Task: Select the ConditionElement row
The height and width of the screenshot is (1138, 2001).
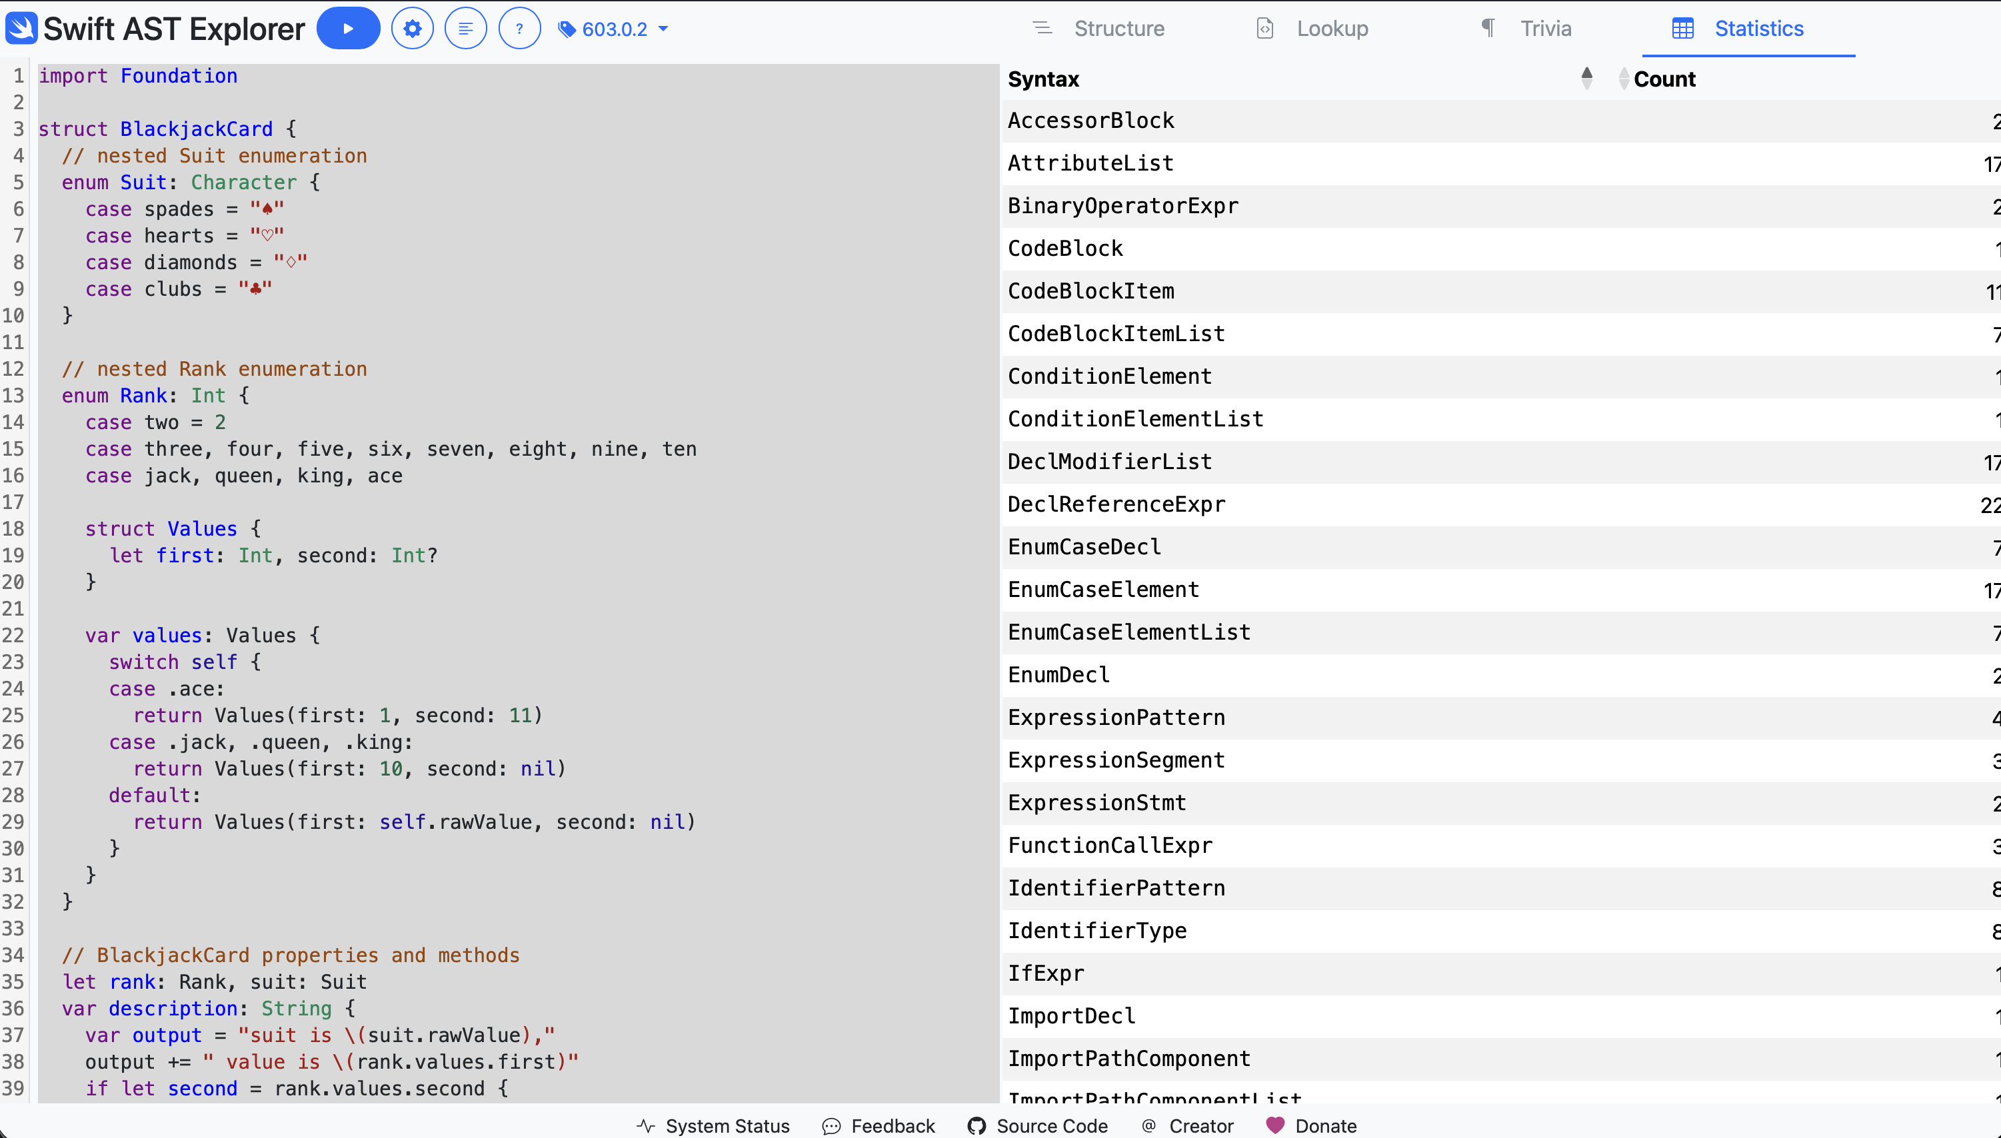Action: 1501,376
